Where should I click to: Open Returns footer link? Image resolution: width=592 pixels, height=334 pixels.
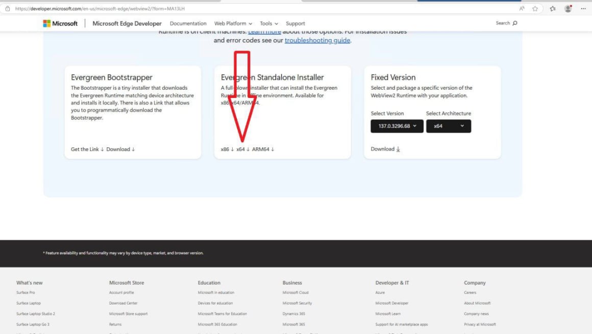click(115, 324)
